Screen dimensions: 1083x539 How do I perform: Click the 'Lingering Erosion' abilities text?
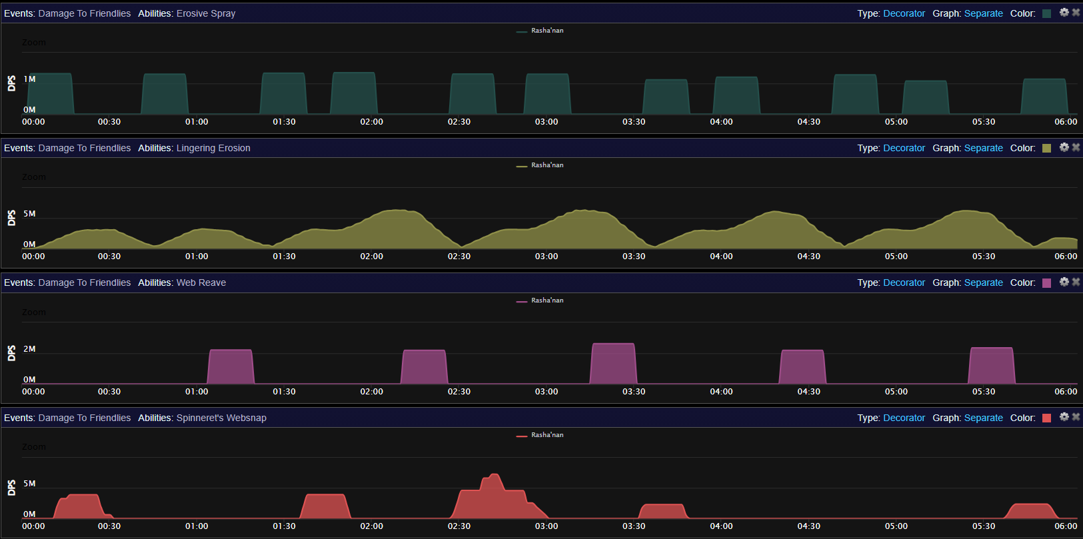point(213,148)
